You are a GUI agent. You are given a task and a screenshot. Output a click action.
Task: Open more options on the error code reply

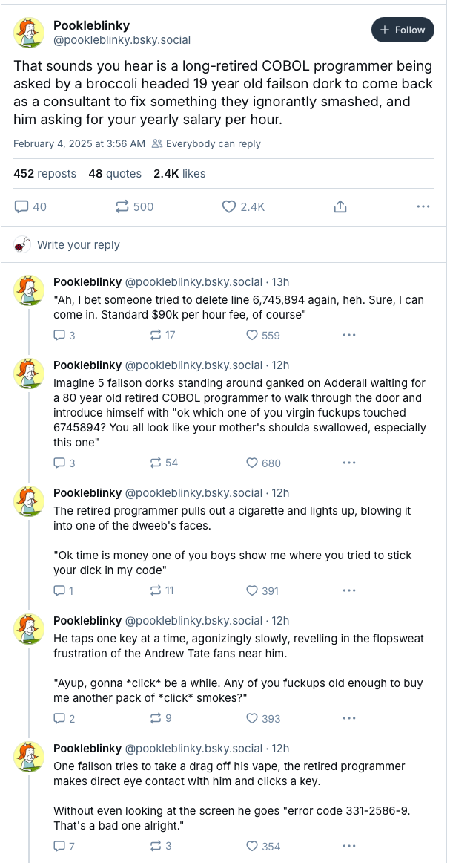click(x=349, y=846)
